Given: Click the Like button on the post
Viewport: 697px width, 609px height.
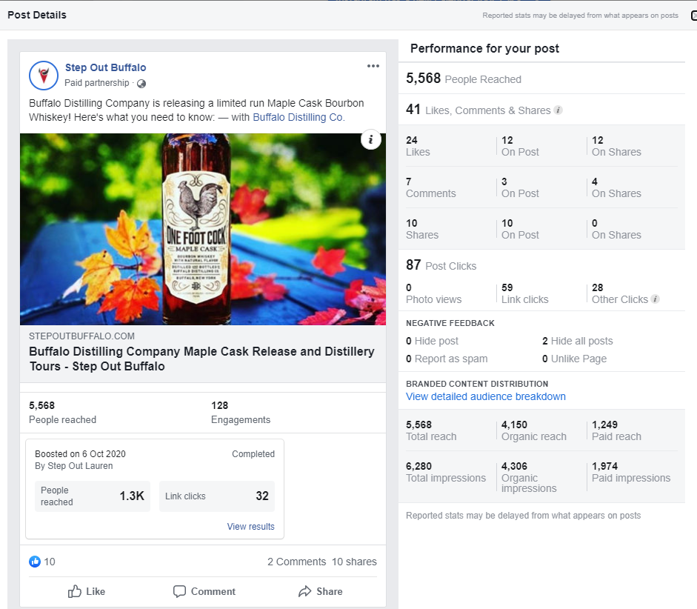Looking at the screenshot, I should point(87,591).
